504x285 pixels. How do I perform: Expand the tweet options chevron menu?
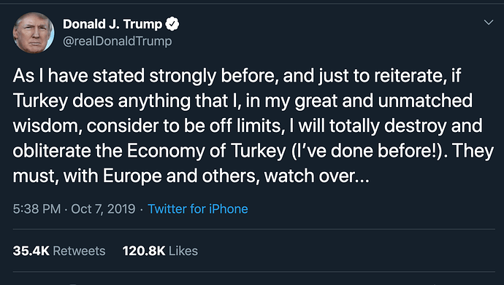[x=489, y=23]
